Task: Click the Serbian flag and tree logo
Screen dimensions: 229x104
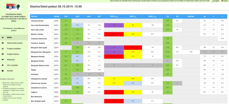Action: click(13, 7)
